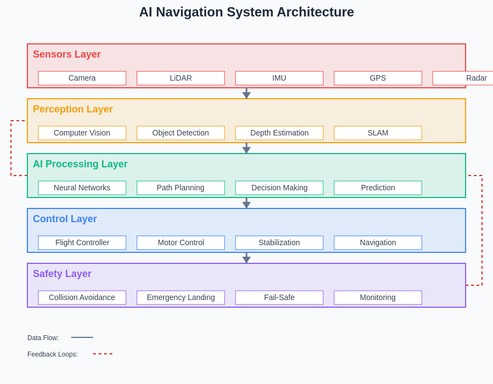Click the SLAM component box
Screen dimensions: 493x384
click(x=378, y=133)
